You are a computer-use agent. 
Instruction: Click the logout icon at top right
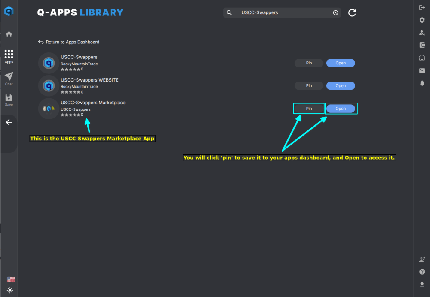coord(422,7)
